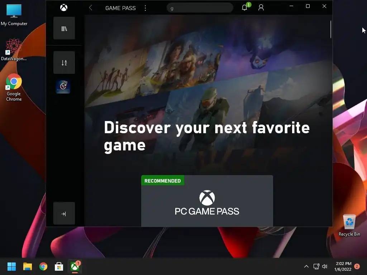Open My Library sidebar icon

pyautogui.click(x=64, y=28)
